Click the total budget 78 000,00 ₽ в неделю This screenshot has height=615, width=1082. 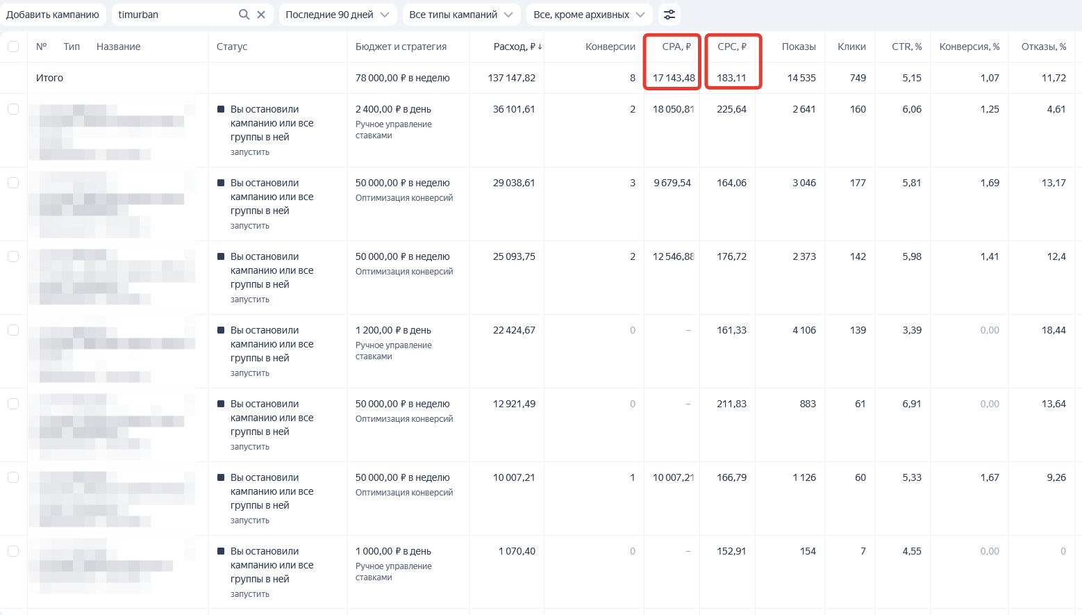[403, 78]
